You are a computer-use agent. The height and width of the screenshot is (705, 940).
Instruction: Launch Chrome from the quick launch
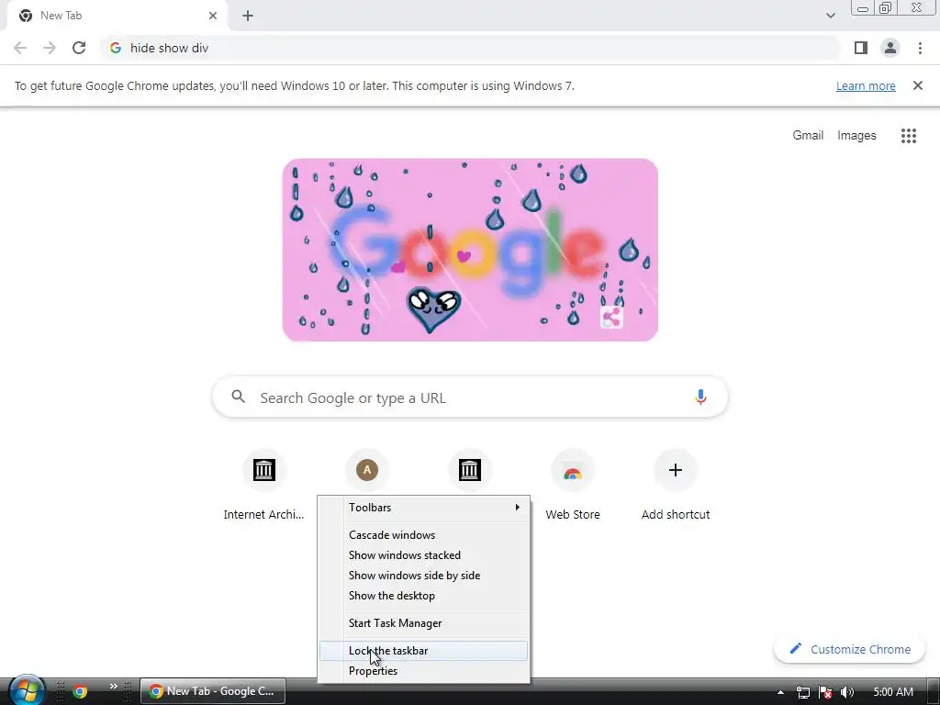pyautogui.click(x=80, y=691)
